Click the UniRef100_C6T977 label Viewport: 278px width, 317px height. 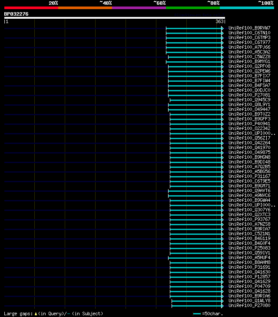pyautogui.click(x=249, y=42)
